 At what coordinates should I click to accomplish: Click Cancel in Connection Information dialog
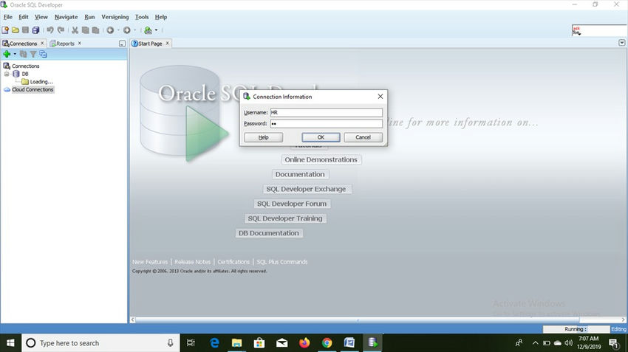click(x=364, y=137)
